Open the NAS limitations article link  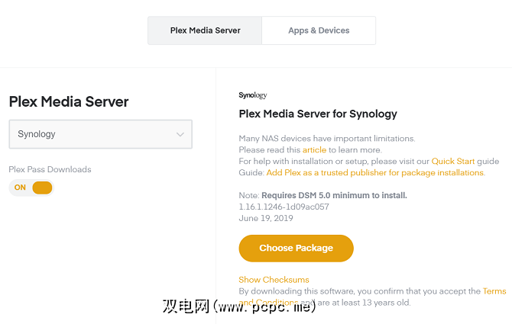tap(314, 150)
